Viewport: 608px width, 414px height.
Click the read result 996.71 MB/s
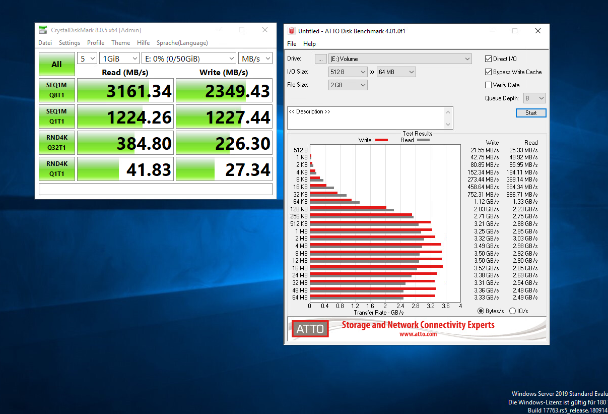(x=522, y=194)
